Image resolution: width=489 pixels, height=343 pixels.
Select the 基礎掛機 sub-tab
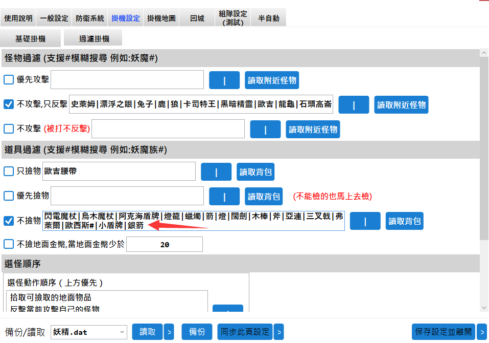pos(31,38)
